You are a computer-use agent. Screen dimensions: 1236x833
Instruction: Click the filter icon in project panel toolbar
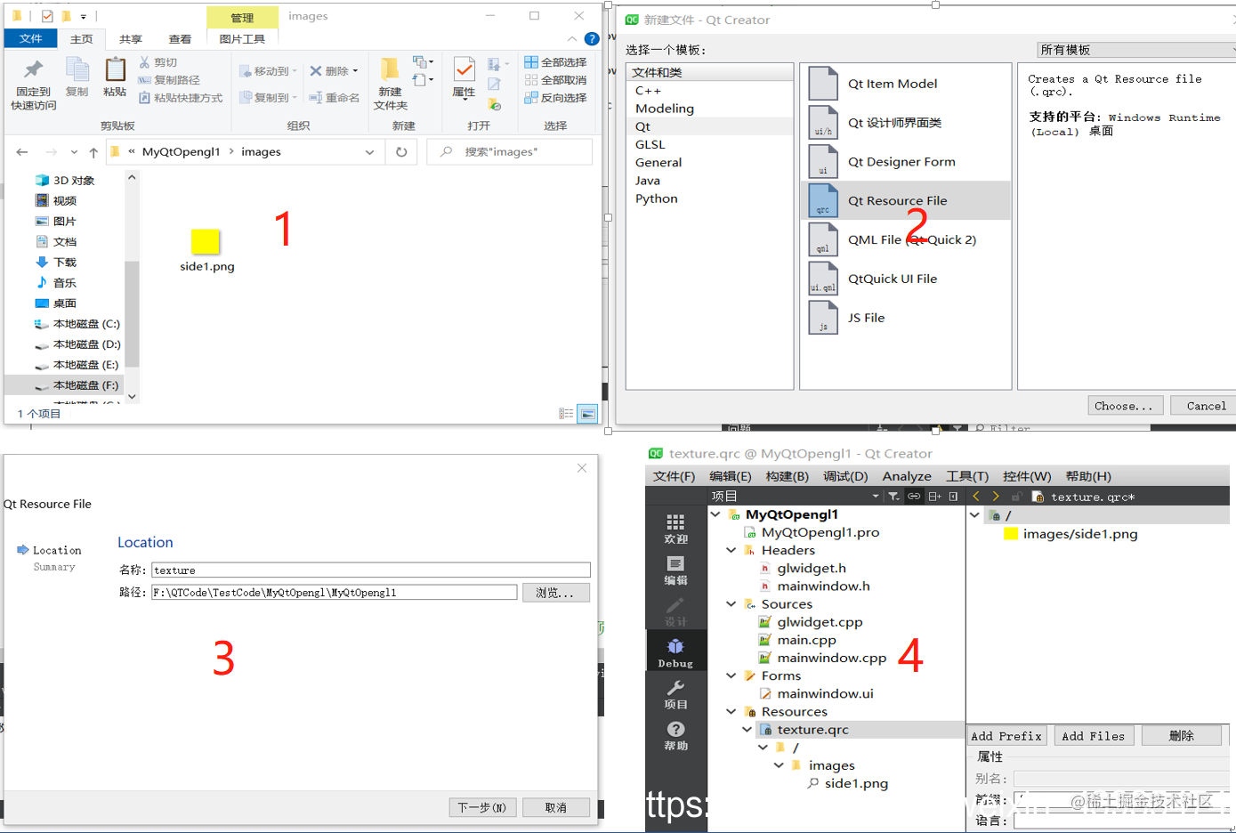[893, 497]
